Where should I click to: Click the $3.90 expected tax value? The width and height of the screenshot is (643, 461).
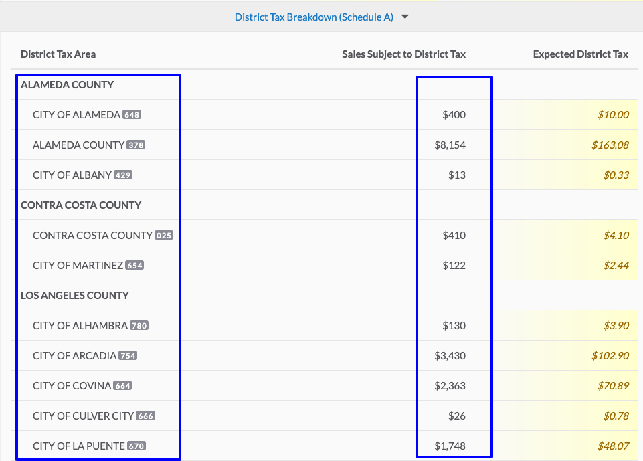click(616, 326)
